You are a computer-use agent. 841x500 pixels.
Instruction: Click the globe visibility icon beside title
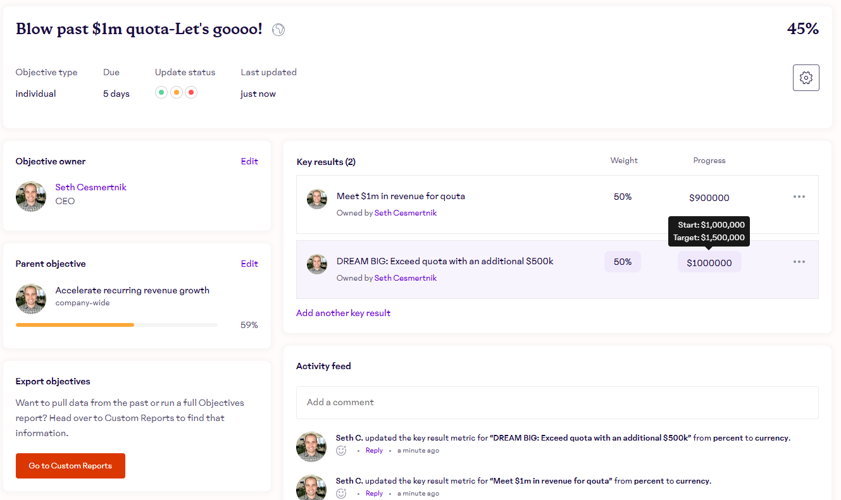278,30
